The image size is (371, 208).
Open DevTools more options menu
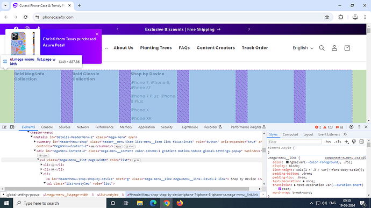pos(359,127)
